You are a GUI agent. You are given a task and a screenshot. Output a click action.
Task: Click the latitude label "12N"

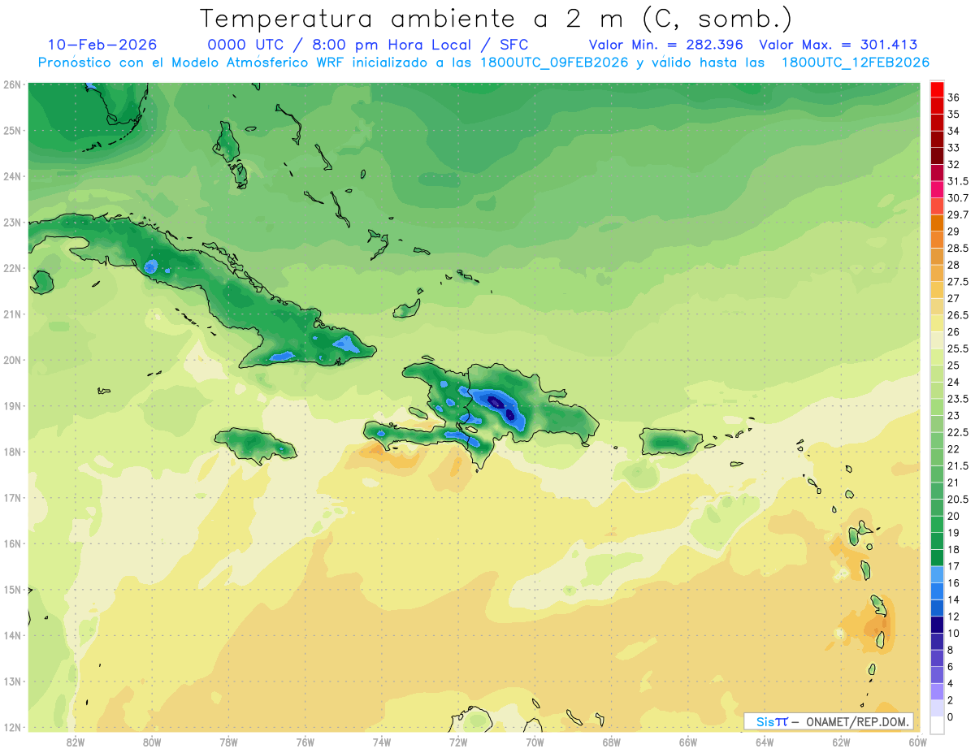tap(12, 727)
